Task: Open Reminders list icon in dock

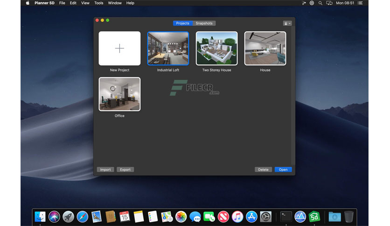Action: point(153,217)
